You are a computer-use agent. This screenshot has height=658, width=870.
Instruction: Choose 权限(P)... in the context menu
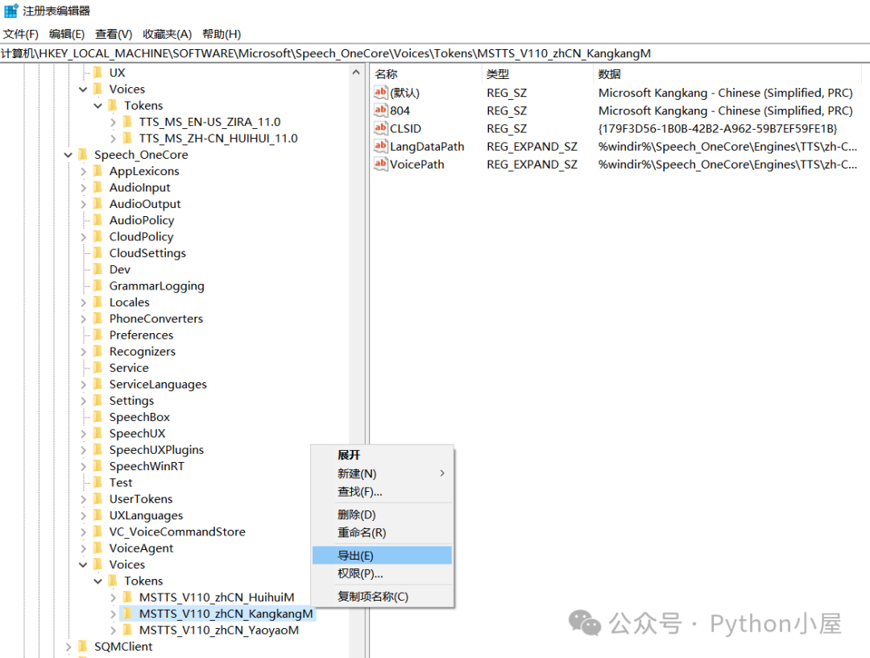[383, 573]
